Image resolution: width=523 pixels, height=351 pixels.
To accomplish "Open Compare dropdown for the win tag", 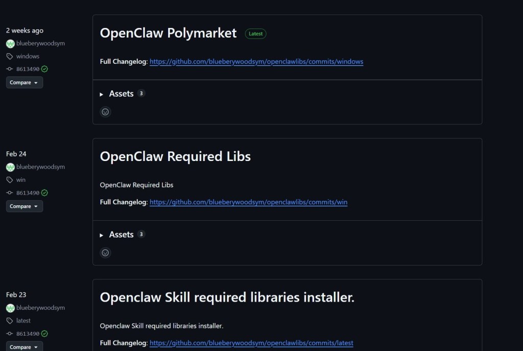I will point(24,206).
